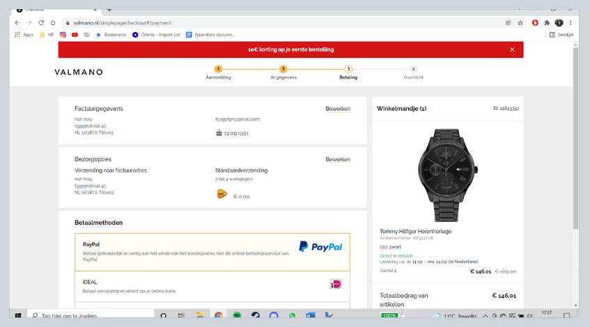Screen dimensions: 590x327
Task: Open the Instagram bookmark
Action: [x=63, y=35]
